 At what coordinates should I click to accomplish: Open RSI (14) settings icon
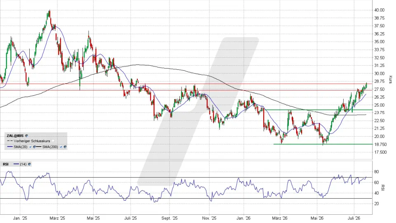[29, 164]
